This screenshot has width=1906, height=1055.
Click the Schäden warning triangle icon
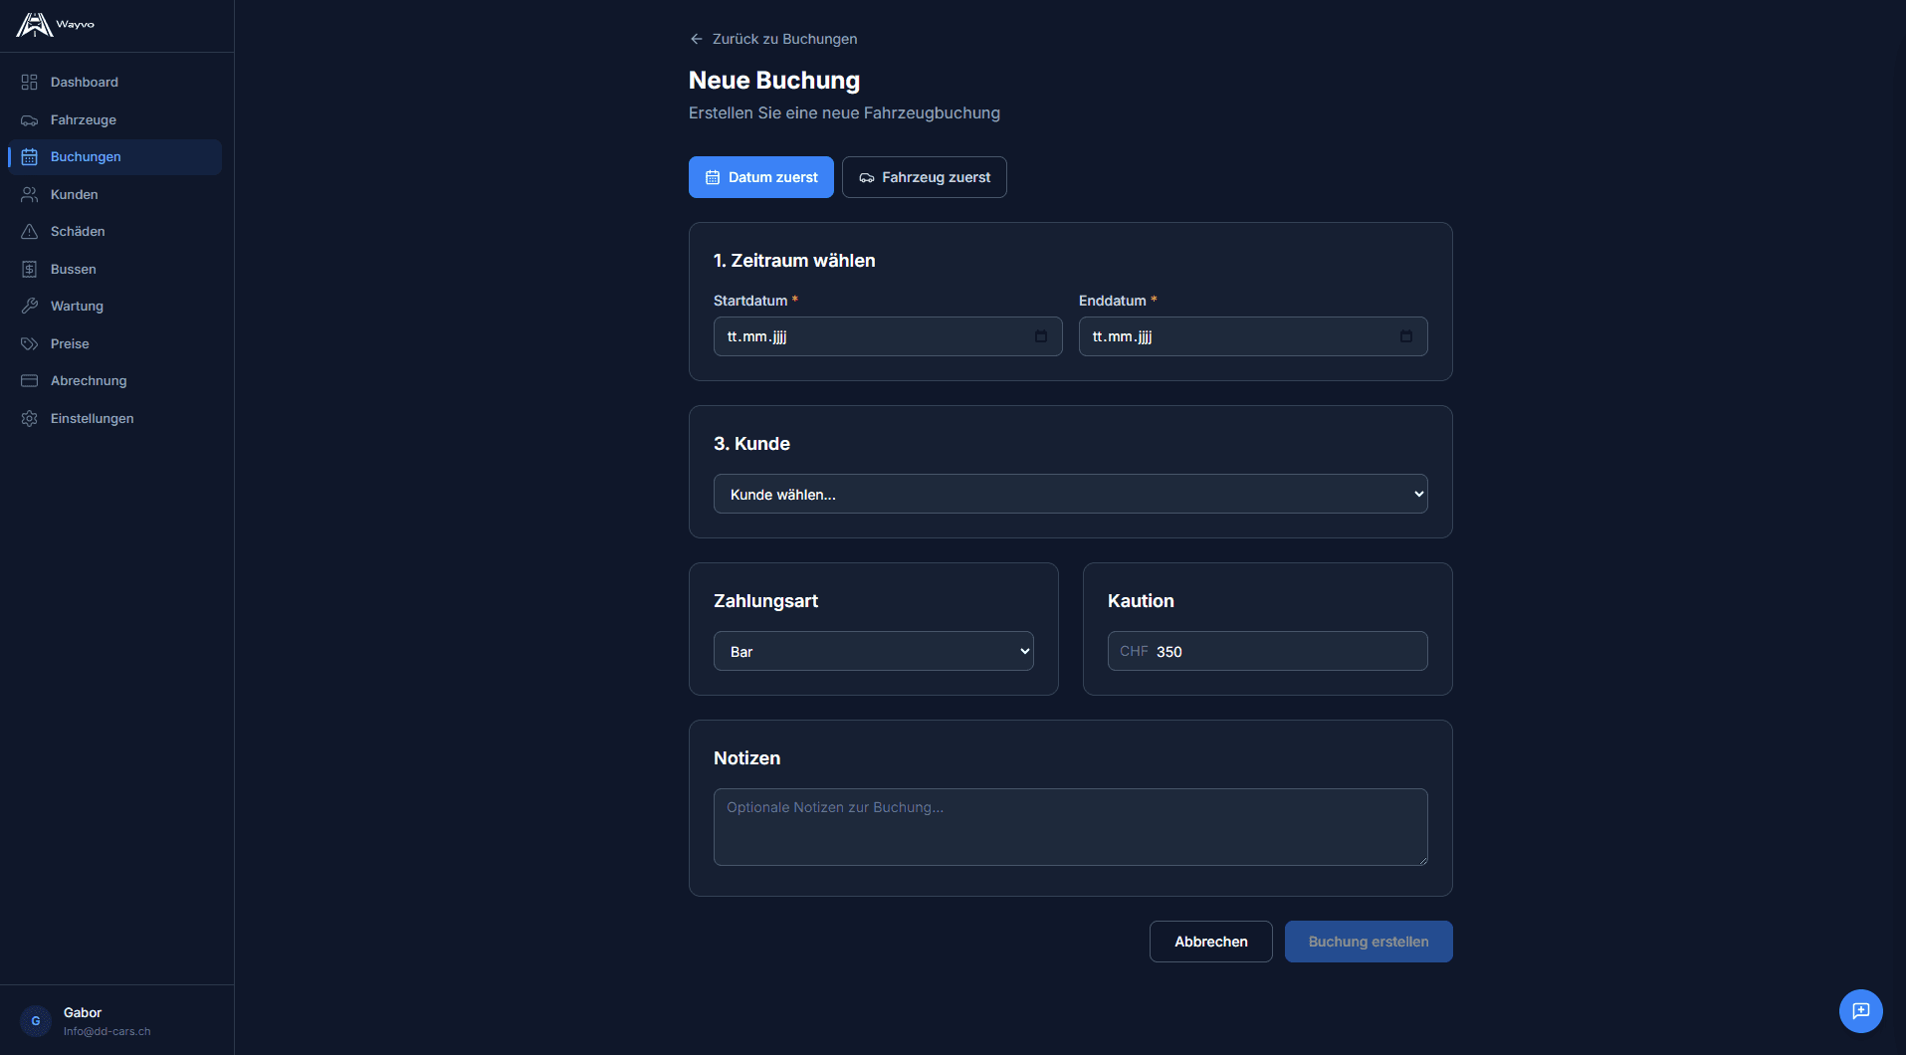click(30, 231)
